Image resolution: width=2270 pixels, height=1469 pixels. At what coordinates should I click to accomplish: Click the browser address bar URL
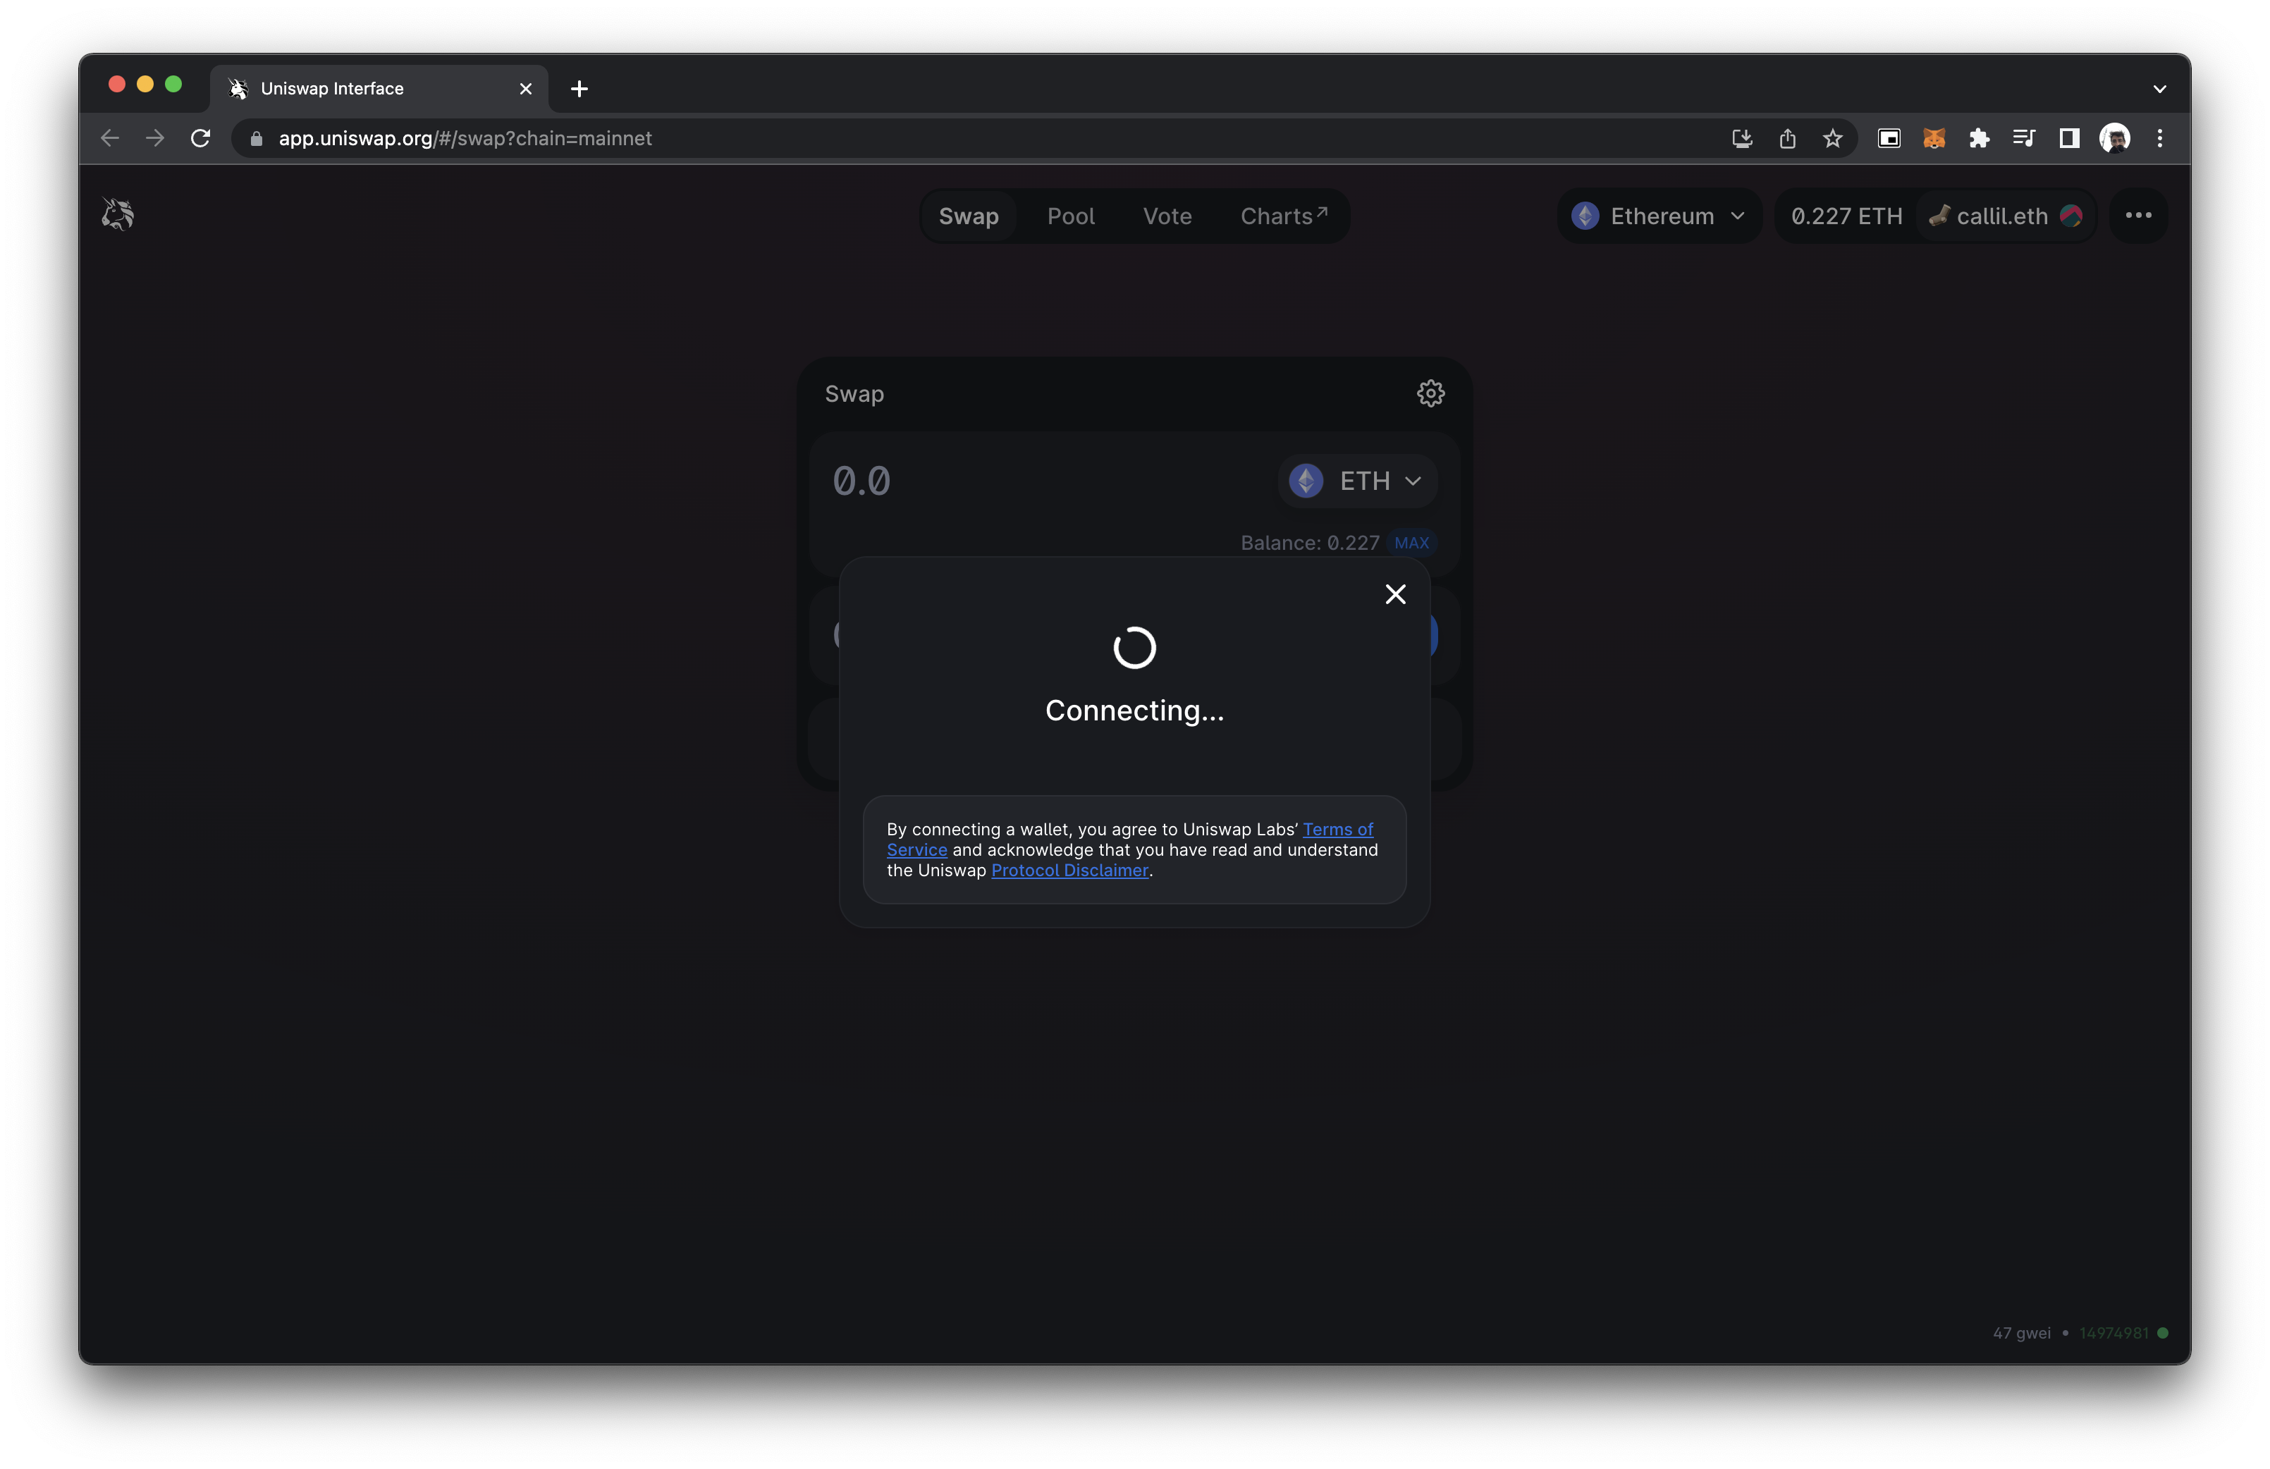[x=465, y=138]
